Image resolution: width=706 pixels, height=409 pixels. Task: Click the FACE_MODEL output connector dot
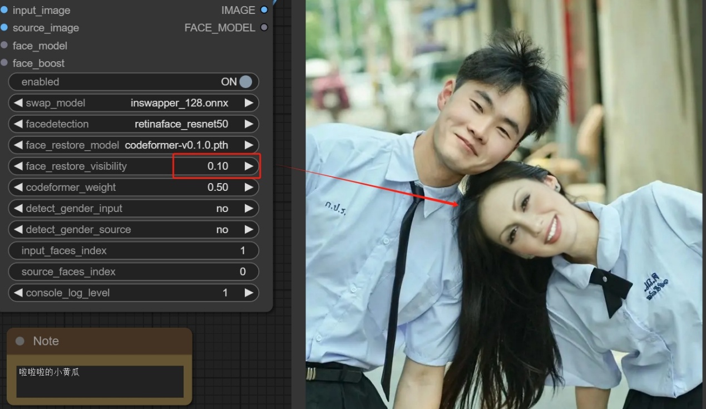tap(264, 28)
